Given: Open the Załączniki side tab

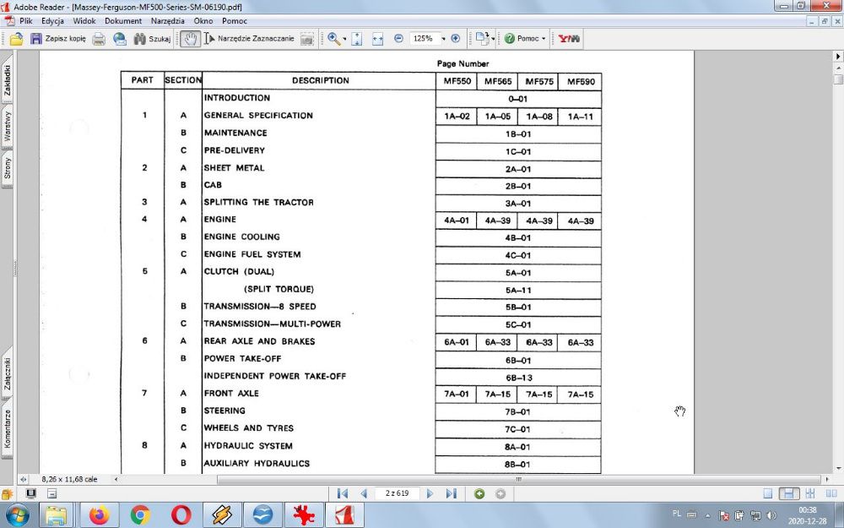Looking at the screenshot, I should (7, 373).
